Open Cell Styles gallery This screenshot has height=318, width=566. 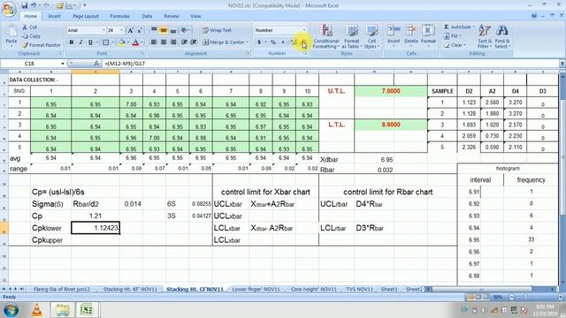click(371, 36)
